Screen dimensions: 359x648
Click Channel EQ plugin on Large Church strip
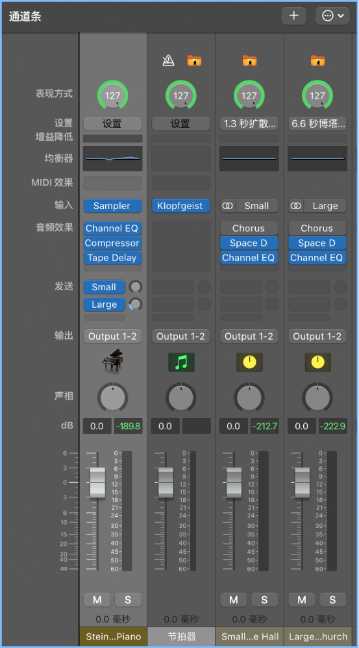tap(317, 258)
